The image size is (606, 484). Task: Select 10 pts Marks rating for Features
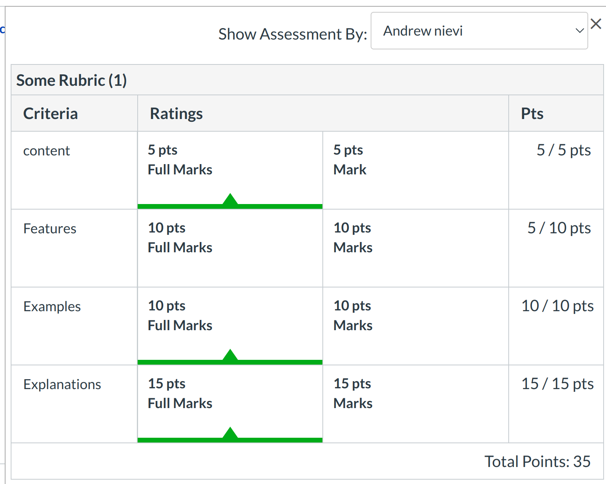pos(415,248)
